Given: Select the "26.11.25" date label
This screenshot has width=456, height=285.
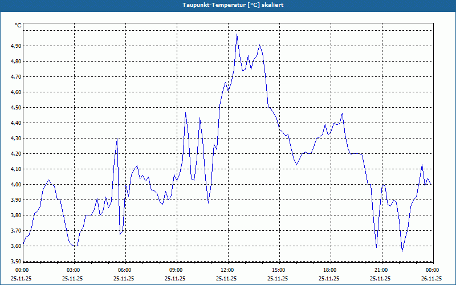Looking at the screenshot, I should point(431,278).
